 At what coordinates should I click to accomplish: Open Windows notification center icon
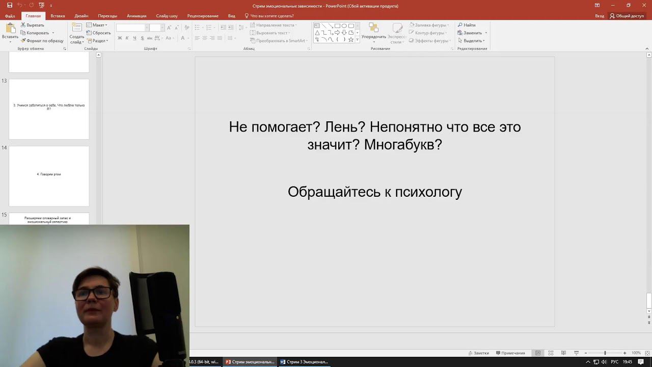(641, 362)
